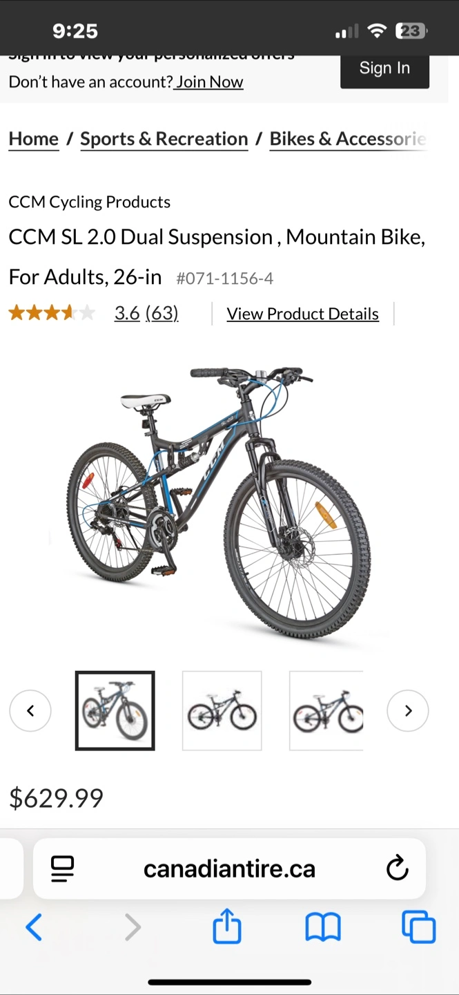
Task: Show previous product thumbnail with left chevron
Action: coord(30,710)
